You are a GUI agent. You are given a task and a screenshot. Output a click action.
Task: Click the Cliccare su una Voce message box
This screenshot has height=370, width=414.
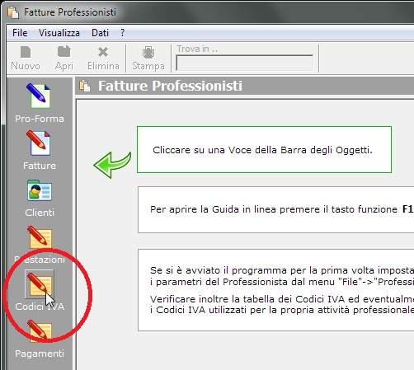point(264,150)
